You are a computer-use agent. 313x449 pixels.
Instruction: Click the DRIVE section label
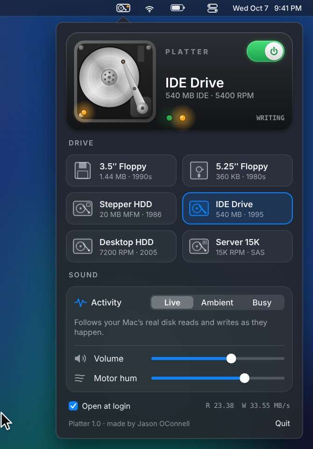tap(81, 143)
